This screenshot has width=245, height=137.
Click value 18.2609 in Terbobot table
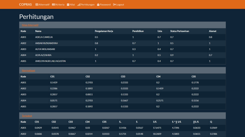pos(157,134)
